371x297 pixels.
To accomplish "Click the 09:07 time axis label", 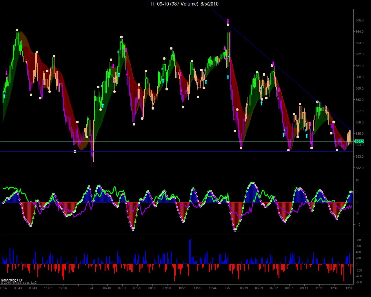I will tap(167, 288).
